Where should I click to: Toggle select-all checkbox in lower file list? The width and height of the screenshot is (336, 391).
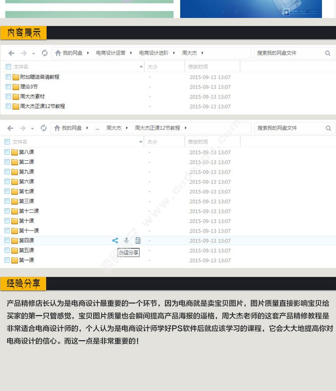[7, 142]
